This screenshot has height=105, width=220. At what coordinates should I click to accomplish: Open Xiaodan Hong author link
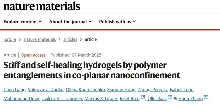121,89
